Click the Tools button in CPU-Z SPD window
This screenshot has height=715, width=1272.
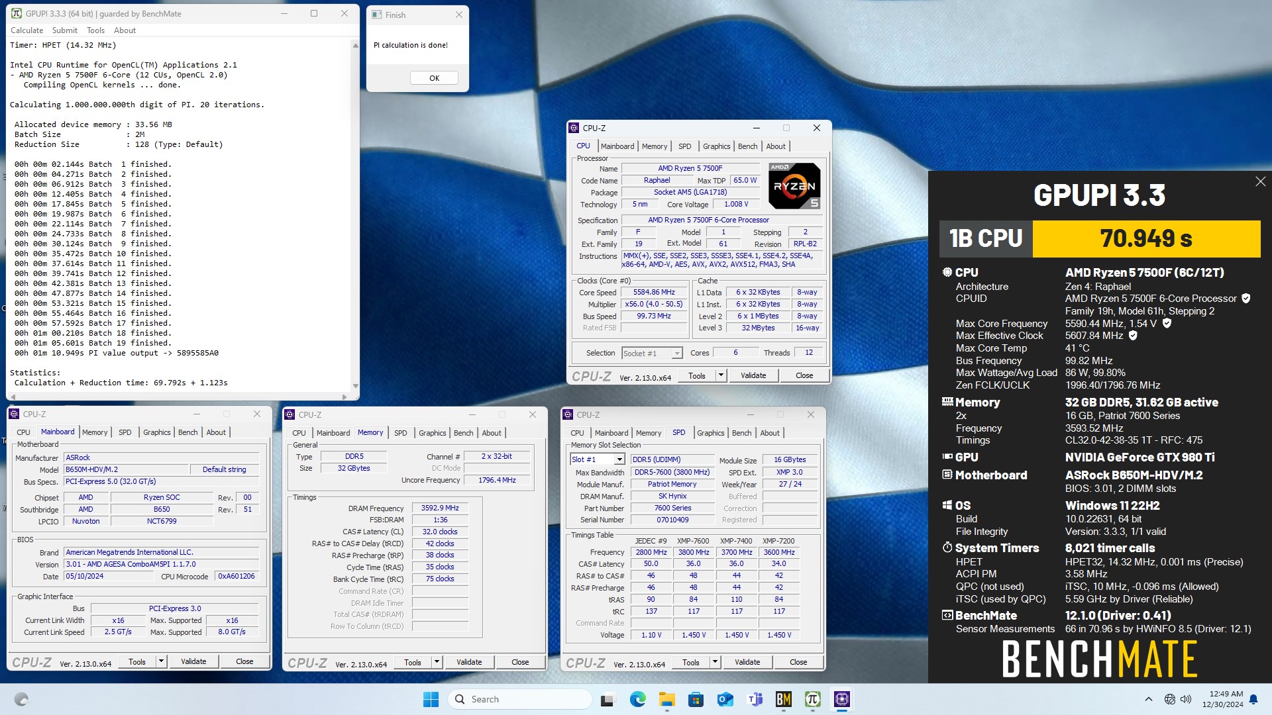pos(691,662)
